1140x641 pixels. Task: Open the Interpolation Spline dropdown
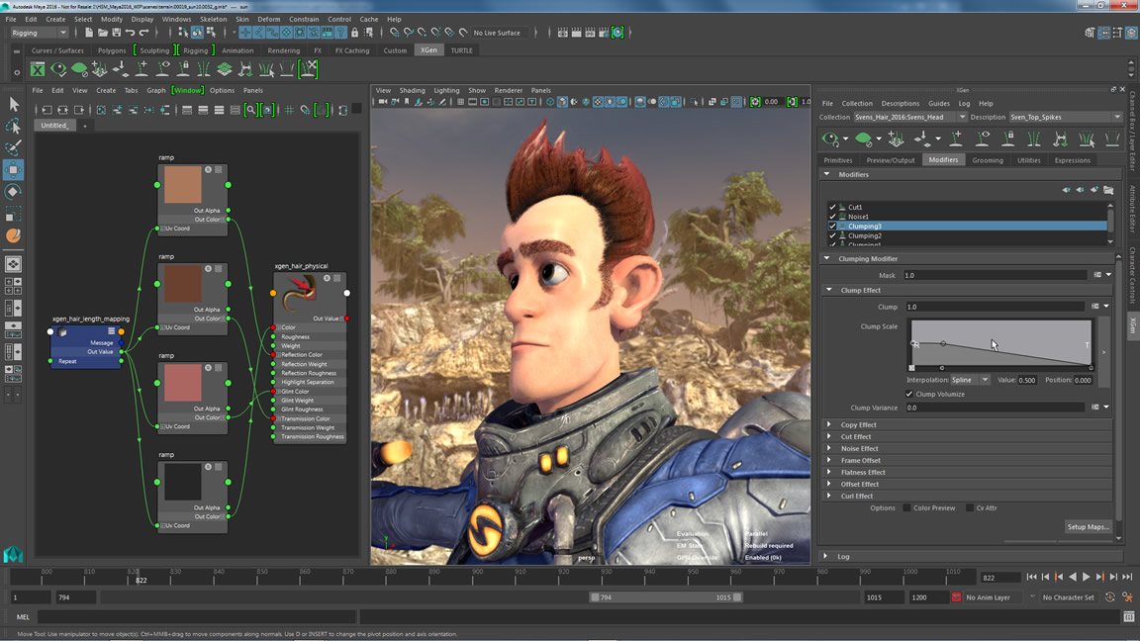pos(971,380)
